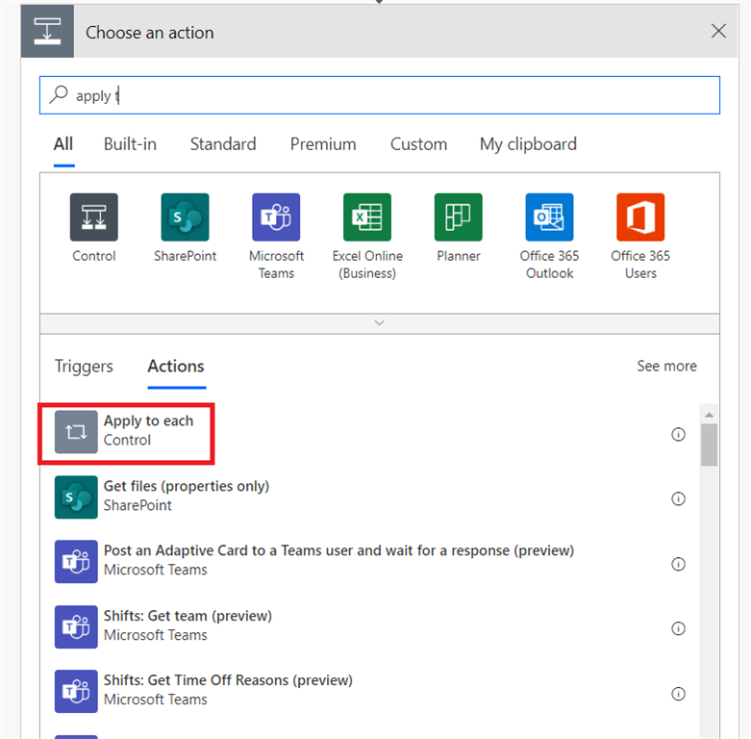Click Teams icon beside Shifts: Get team

coord(76,626)
